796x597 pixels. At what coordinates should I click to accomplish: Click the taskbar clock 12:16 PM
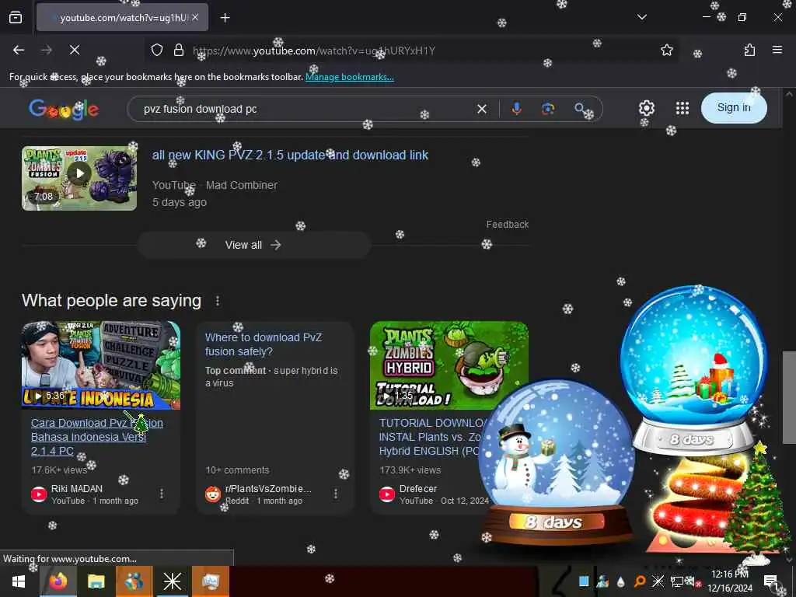pos(729,574)
